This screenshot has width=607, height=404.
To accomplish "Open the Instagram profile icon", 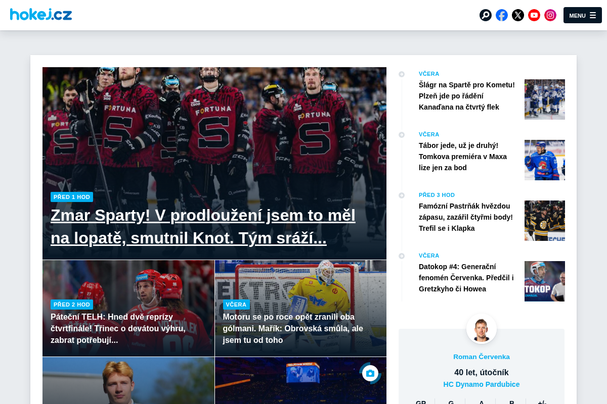I will pyautogui.click(x=550, y=15).
